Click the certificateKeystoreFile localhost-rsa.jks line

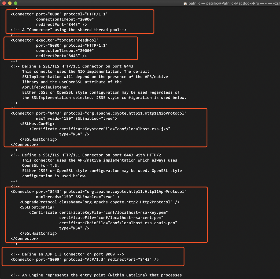tap(100, 129)
